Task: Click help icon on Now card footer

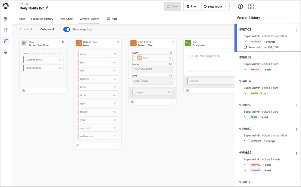Action: point(78,146)
